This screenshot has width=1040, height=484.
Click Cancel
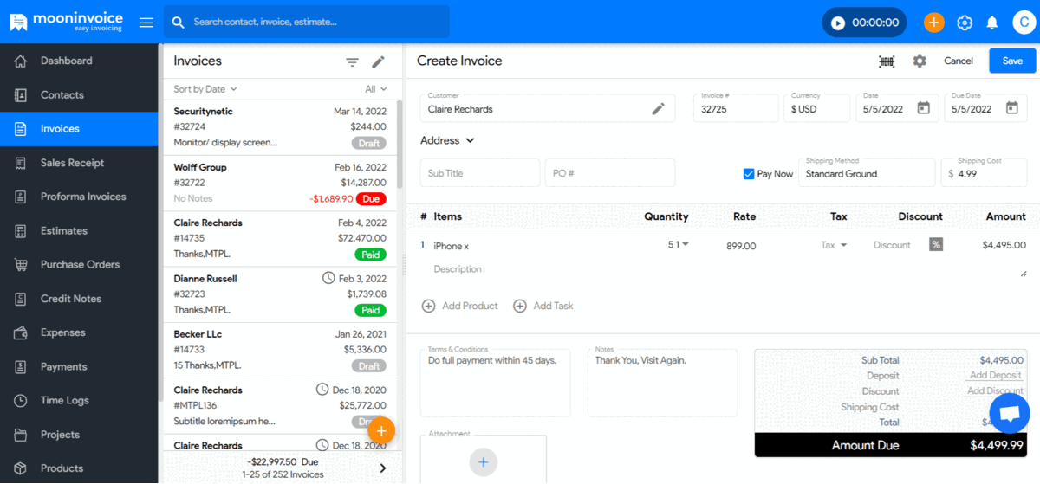click(x=959, y=61)
